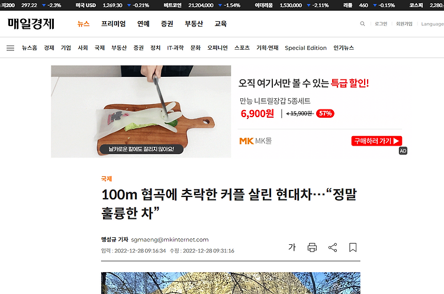Click the 국제 category label above headline
Screen dimensions: 444x294
coord(107,179)
